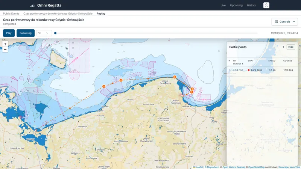Open the History page

251,5
